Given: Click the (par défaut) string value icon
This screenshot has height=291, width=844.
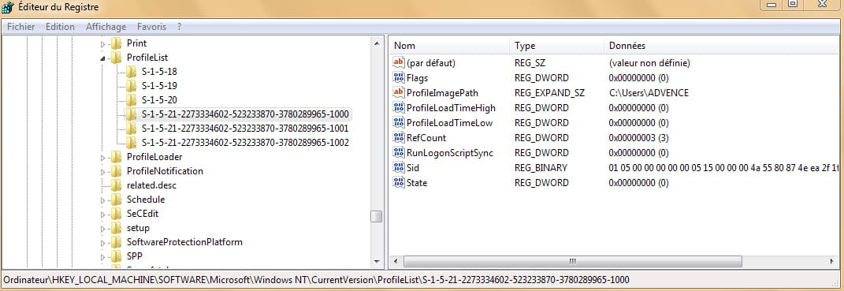Looking at the screenshot, I should pyautogui.click(x=399, y=63).
